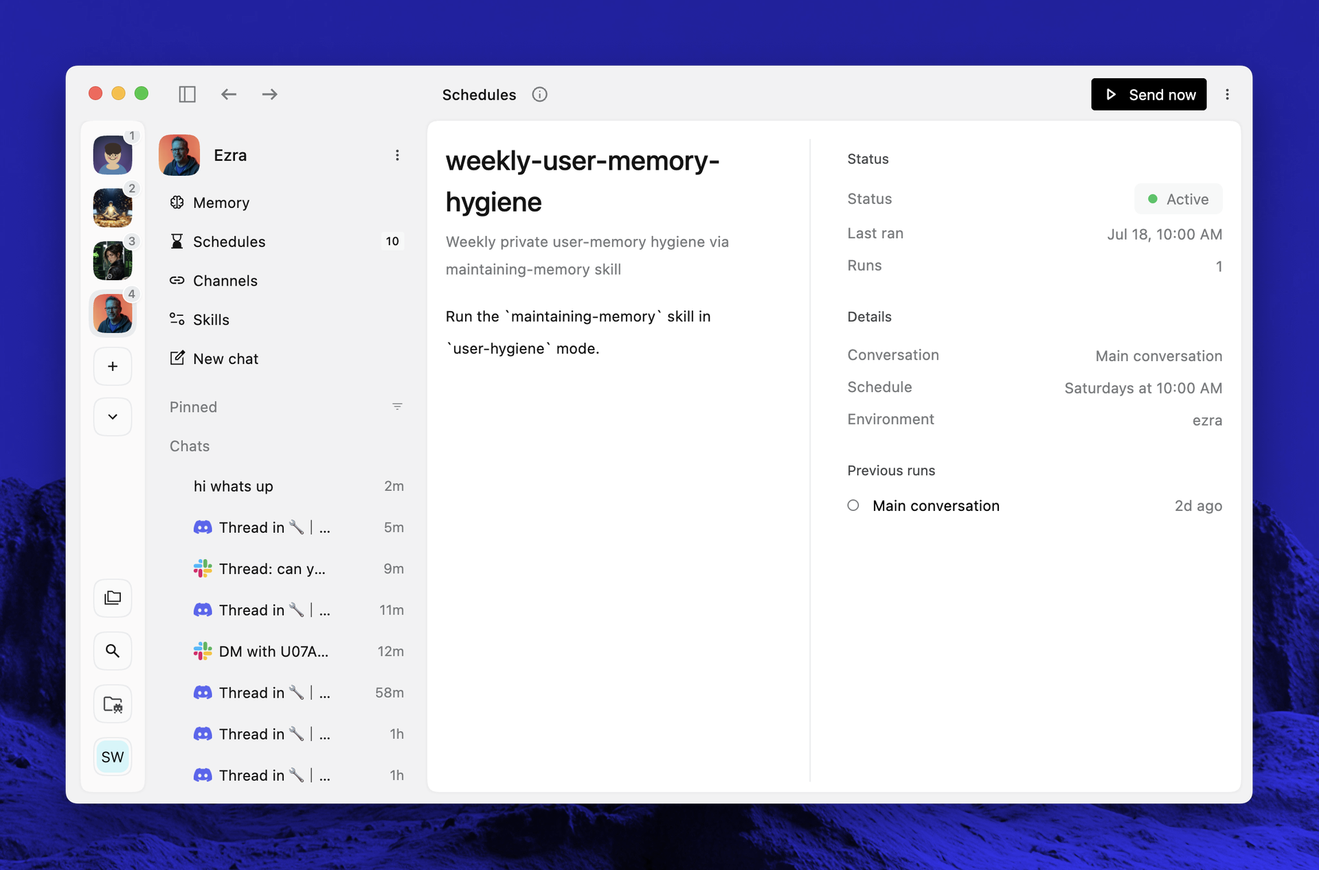Click the Runs count value 1
This screenshot has height=870, width=1319.
click(1219, 266)
